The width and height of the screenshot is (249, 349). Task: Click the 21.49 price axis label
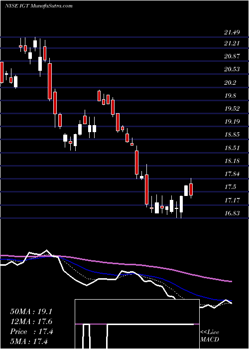click(232, 32)
